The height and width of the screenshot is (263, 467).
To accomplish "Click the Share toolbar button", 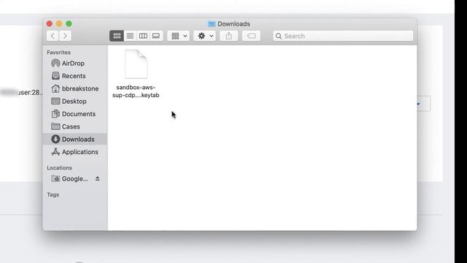I will click(x=228, y=36).
